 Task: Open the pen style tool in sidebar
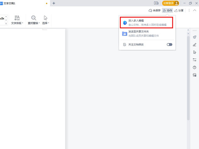[195, 45]
